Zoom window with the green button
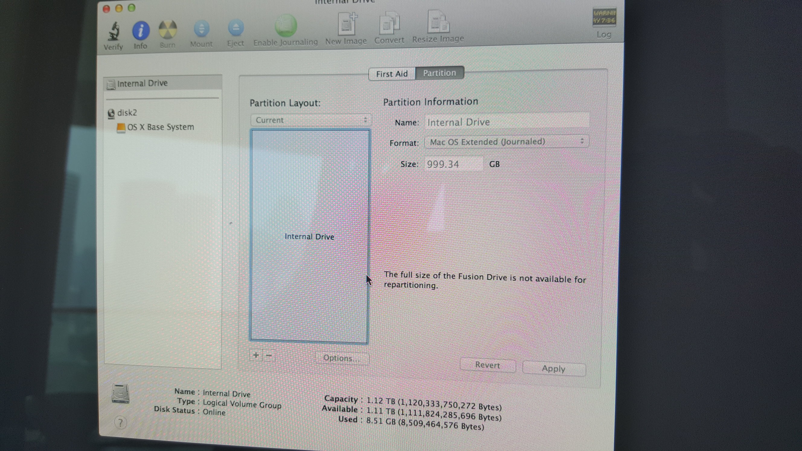Screen dimensions: 802x451 pyautogui.click(x=132, y=8)
